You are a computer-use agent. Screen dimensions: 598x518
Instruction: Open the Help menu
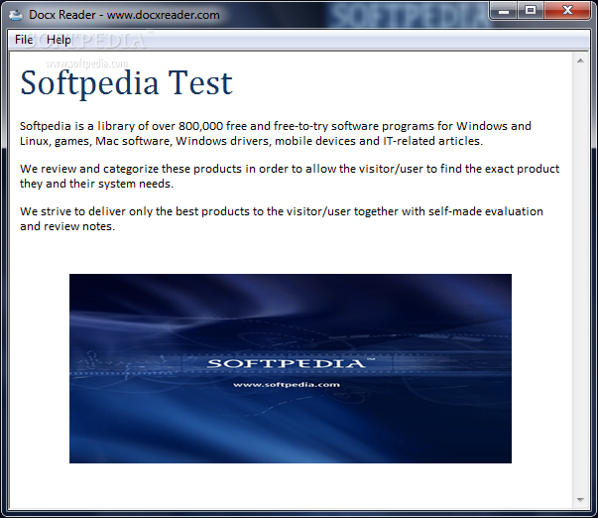(x=59, y=40)
